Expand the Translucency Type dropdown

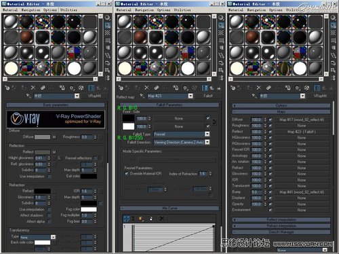click(38, 237)
